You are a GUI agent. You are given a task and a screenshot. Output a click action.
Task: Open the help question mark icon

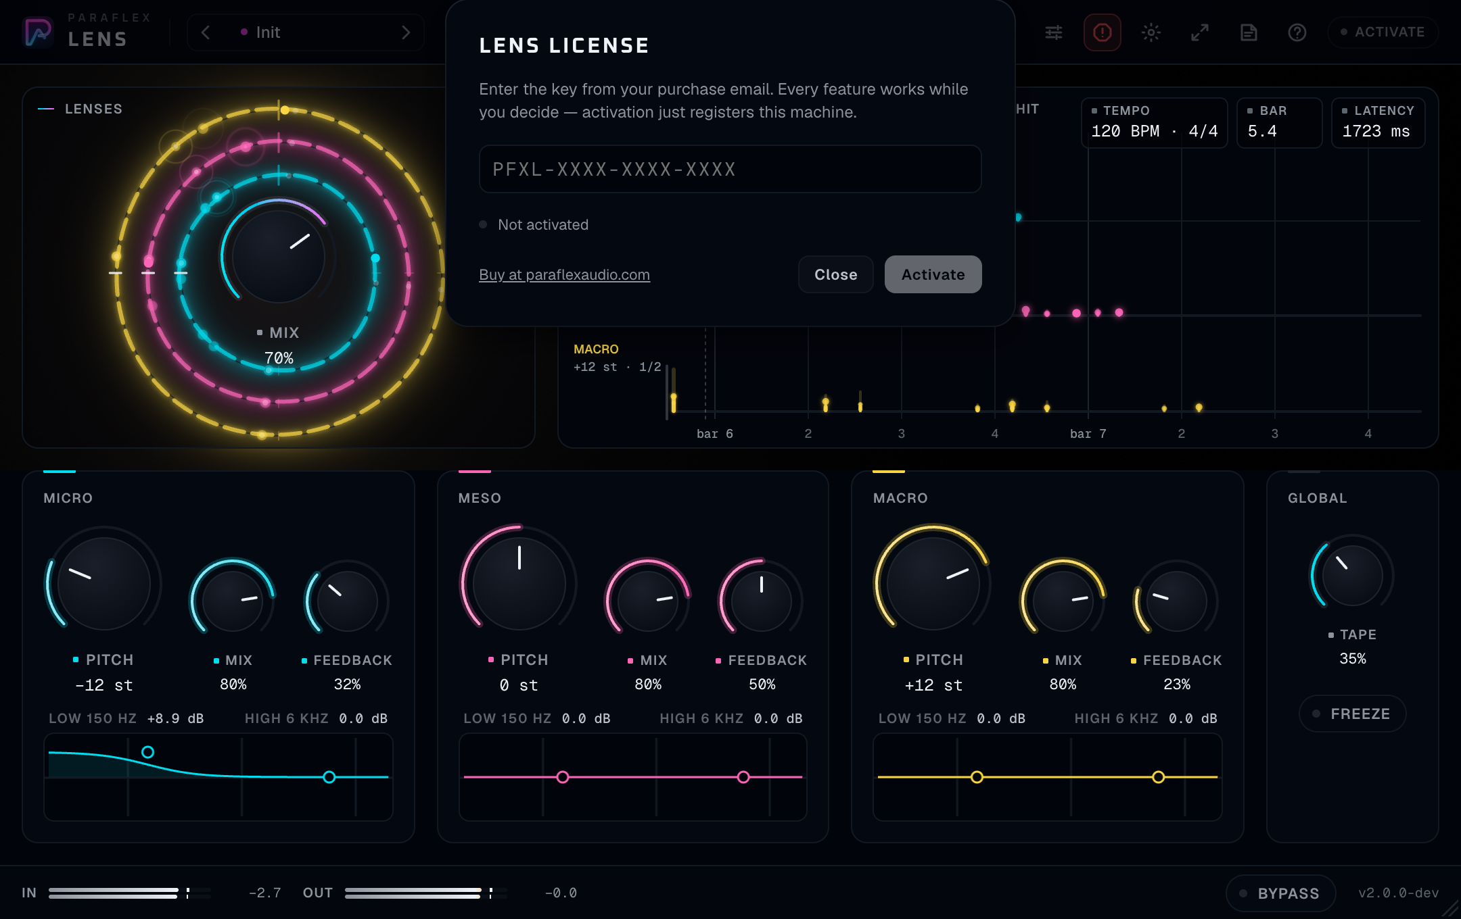tap(1297, 32)
